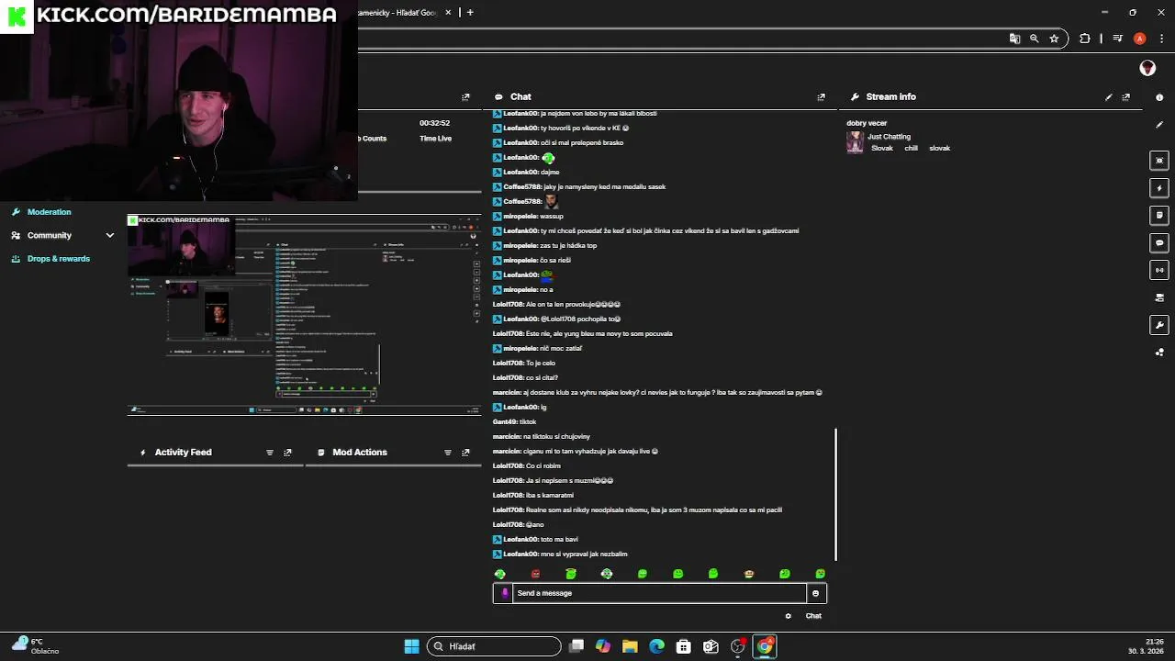The image size is (1175, 661).
Task: Open File Explorer from taskbar
Action: 630,646
